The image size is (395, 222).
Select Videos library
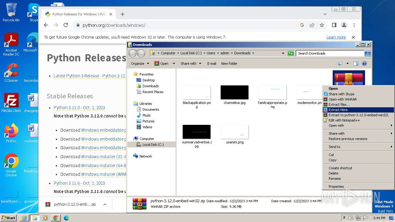coord(144,127)
